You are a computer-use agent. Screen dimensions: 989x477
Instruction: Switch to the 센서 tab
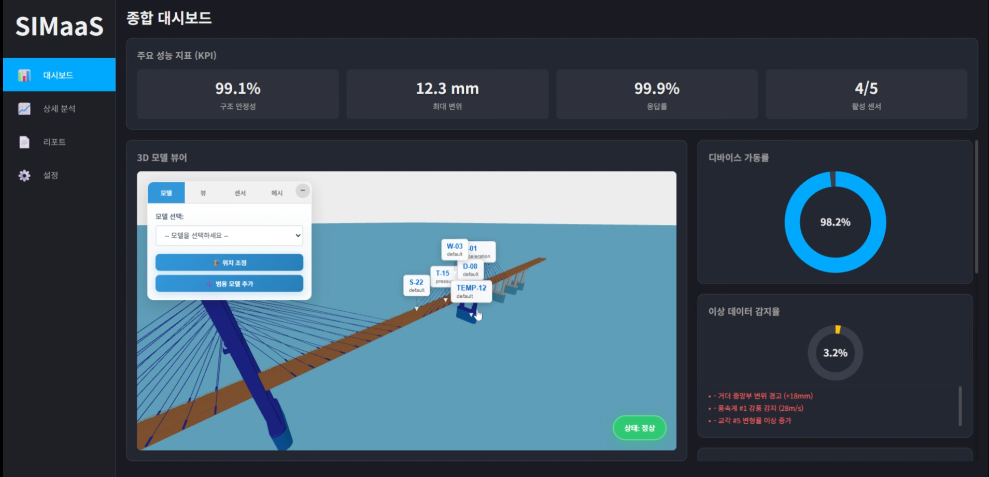point(240,193)
